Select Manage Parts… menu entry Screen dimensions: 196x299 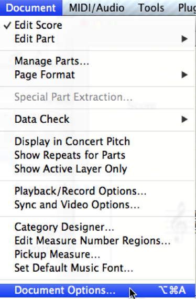click(97, 61)
